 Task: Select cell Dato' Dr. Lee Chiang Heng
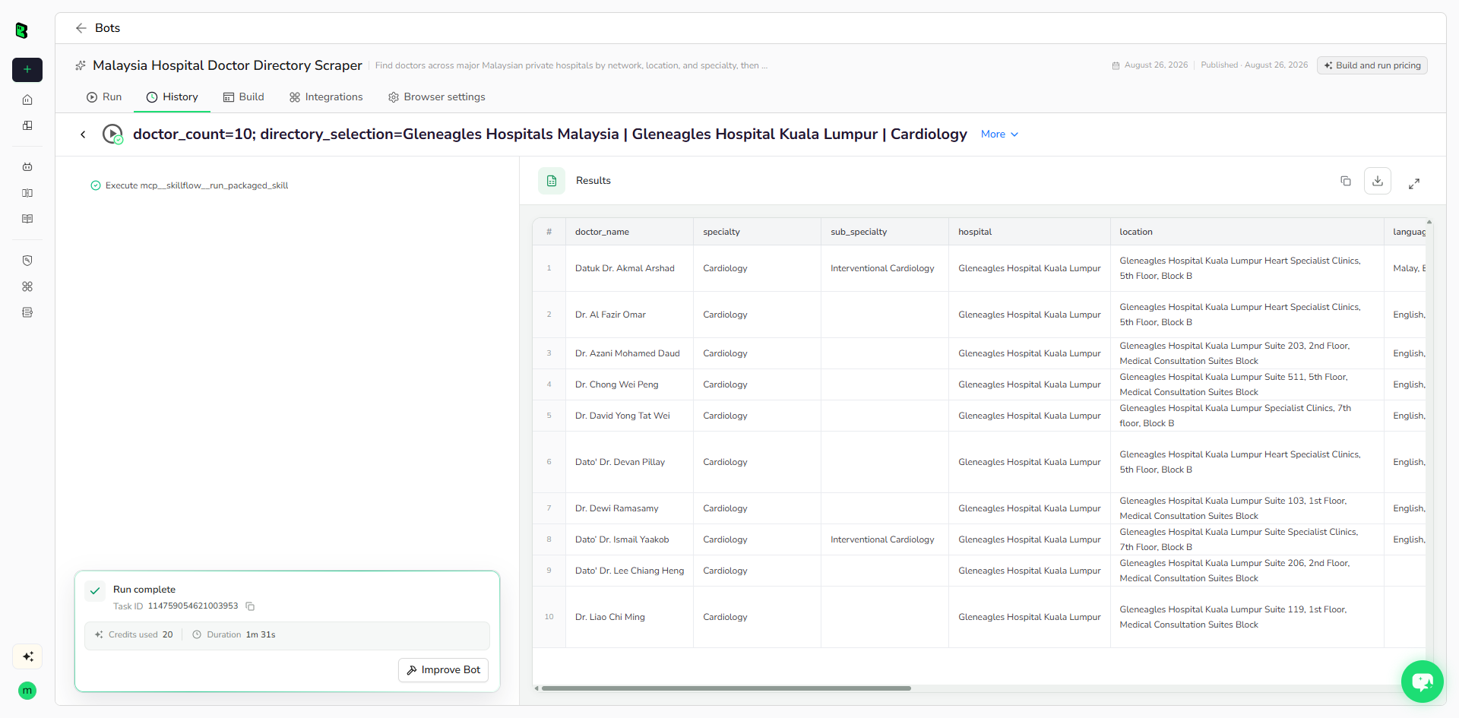[x=629, y=571]
